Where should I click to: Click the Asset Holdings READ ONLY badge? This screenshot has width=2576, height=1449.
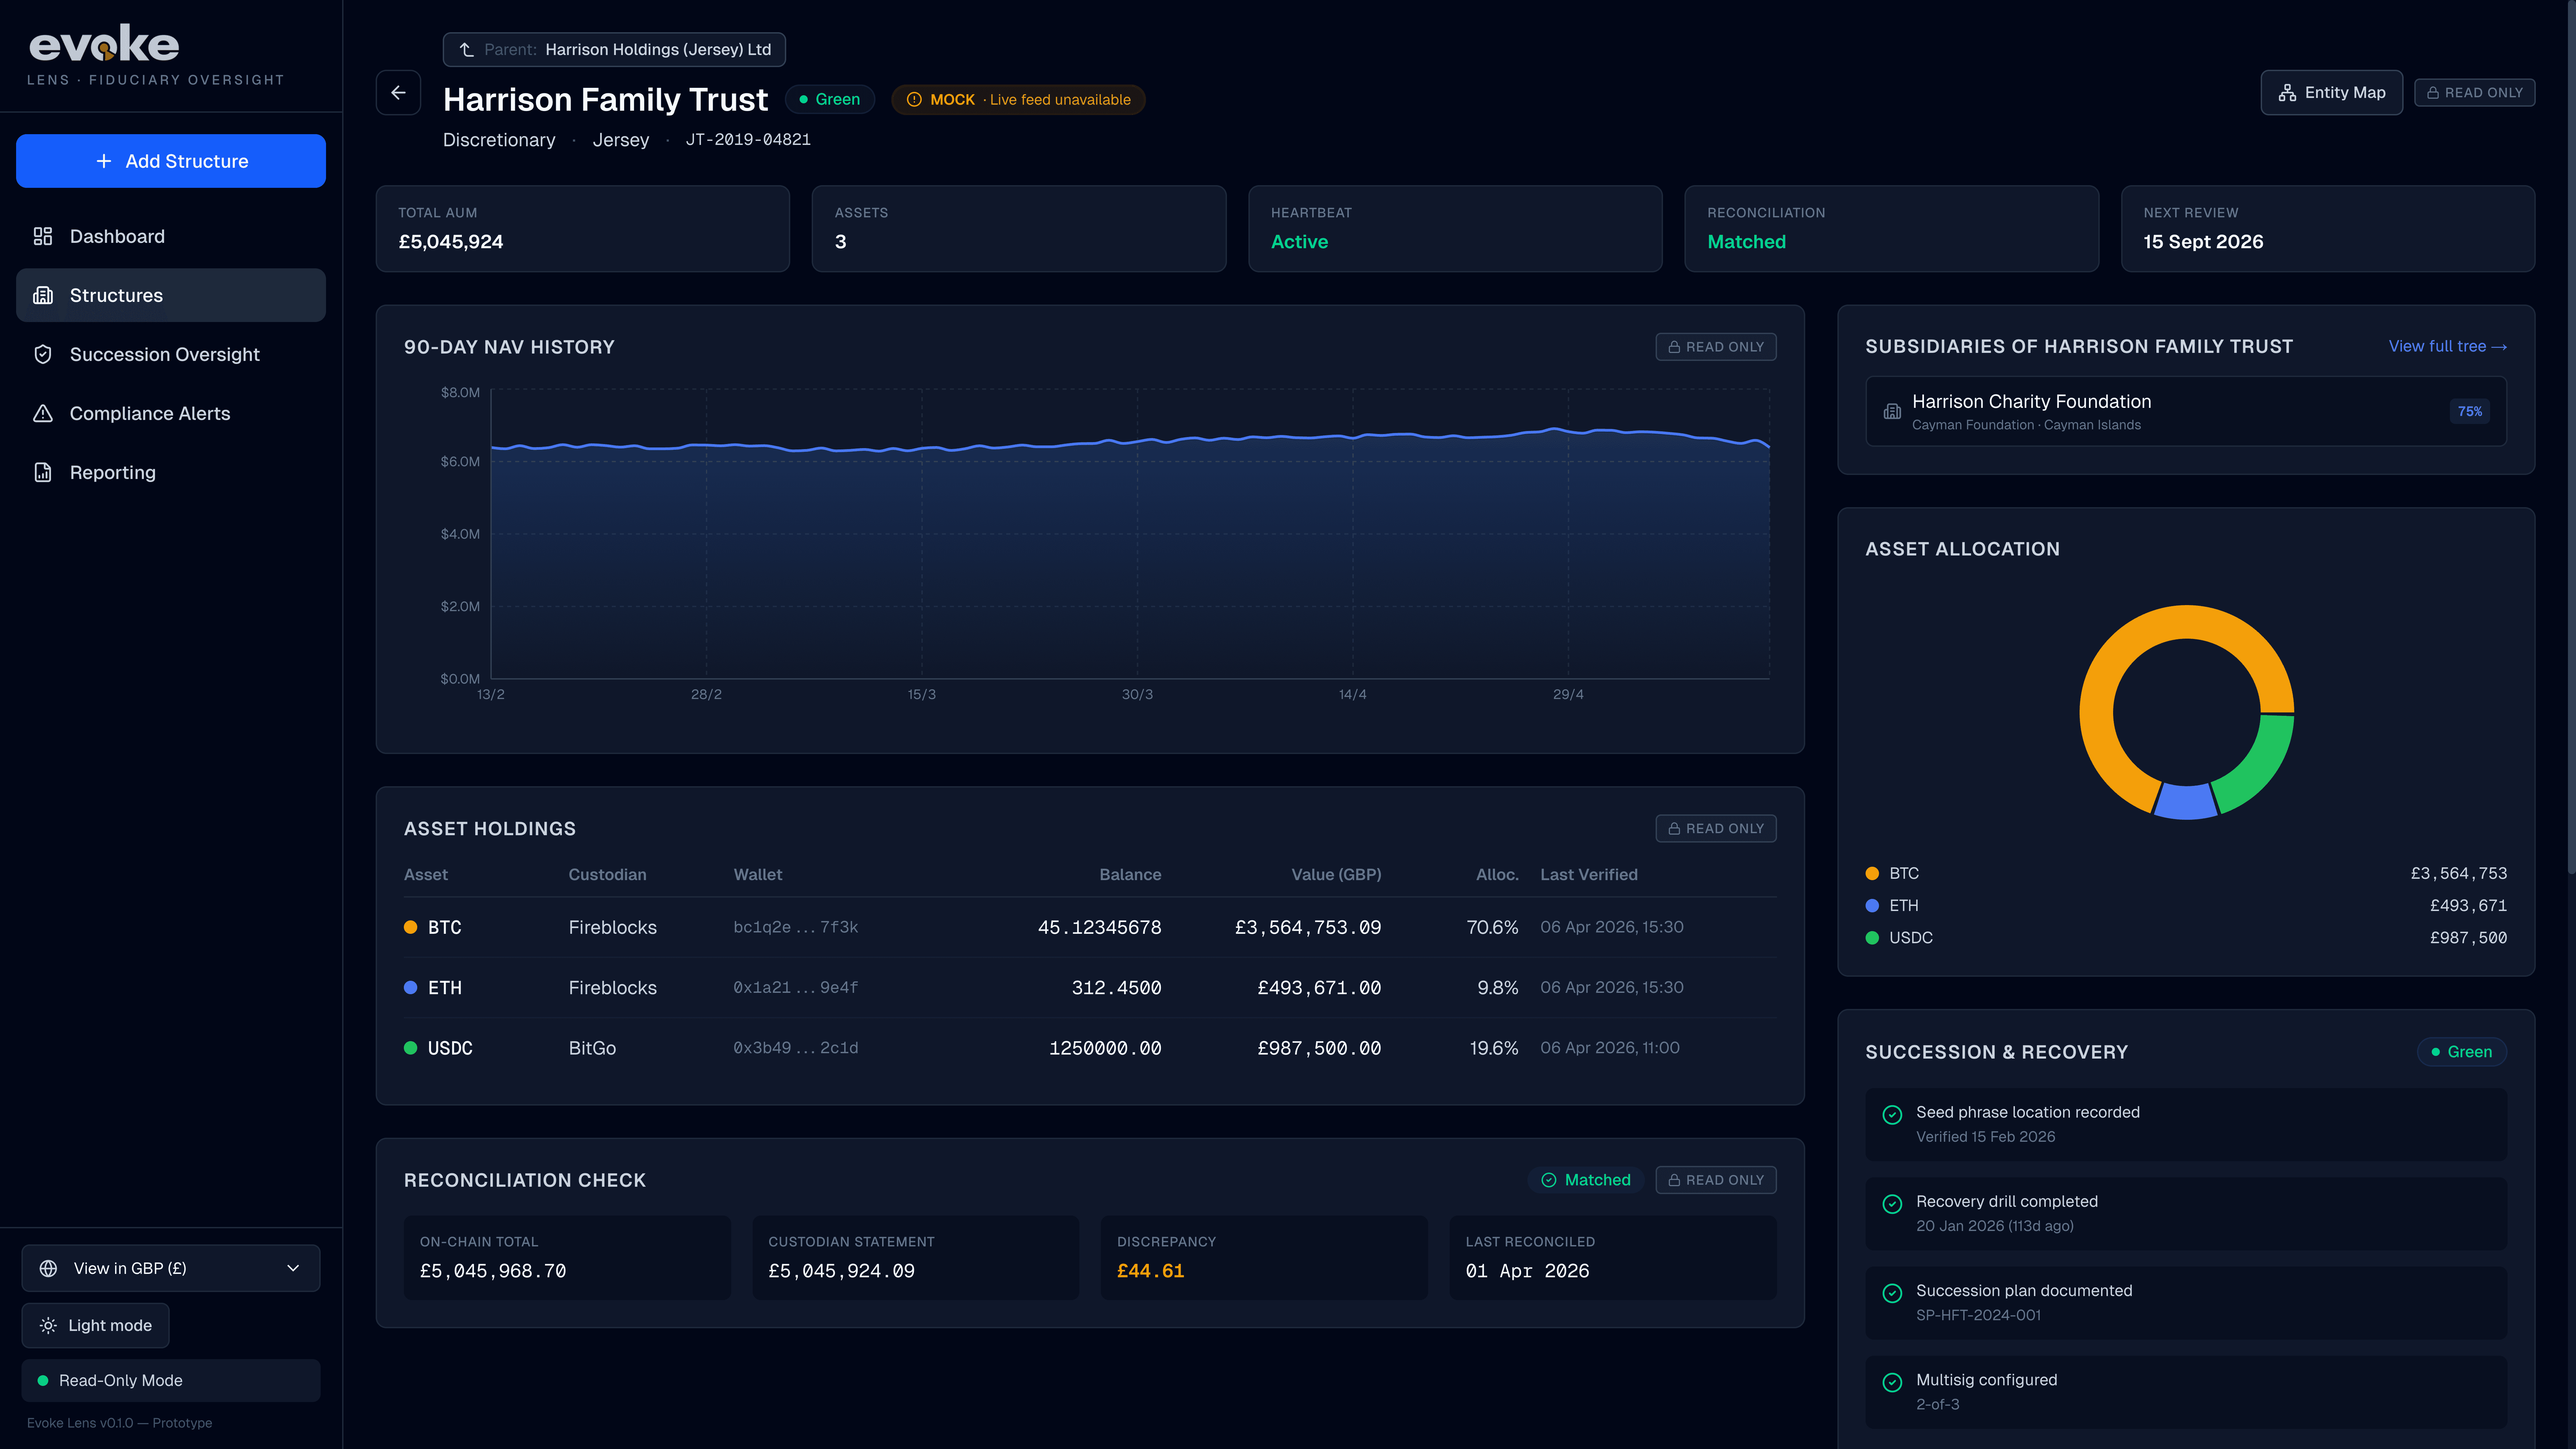[x=1716, y=828]
